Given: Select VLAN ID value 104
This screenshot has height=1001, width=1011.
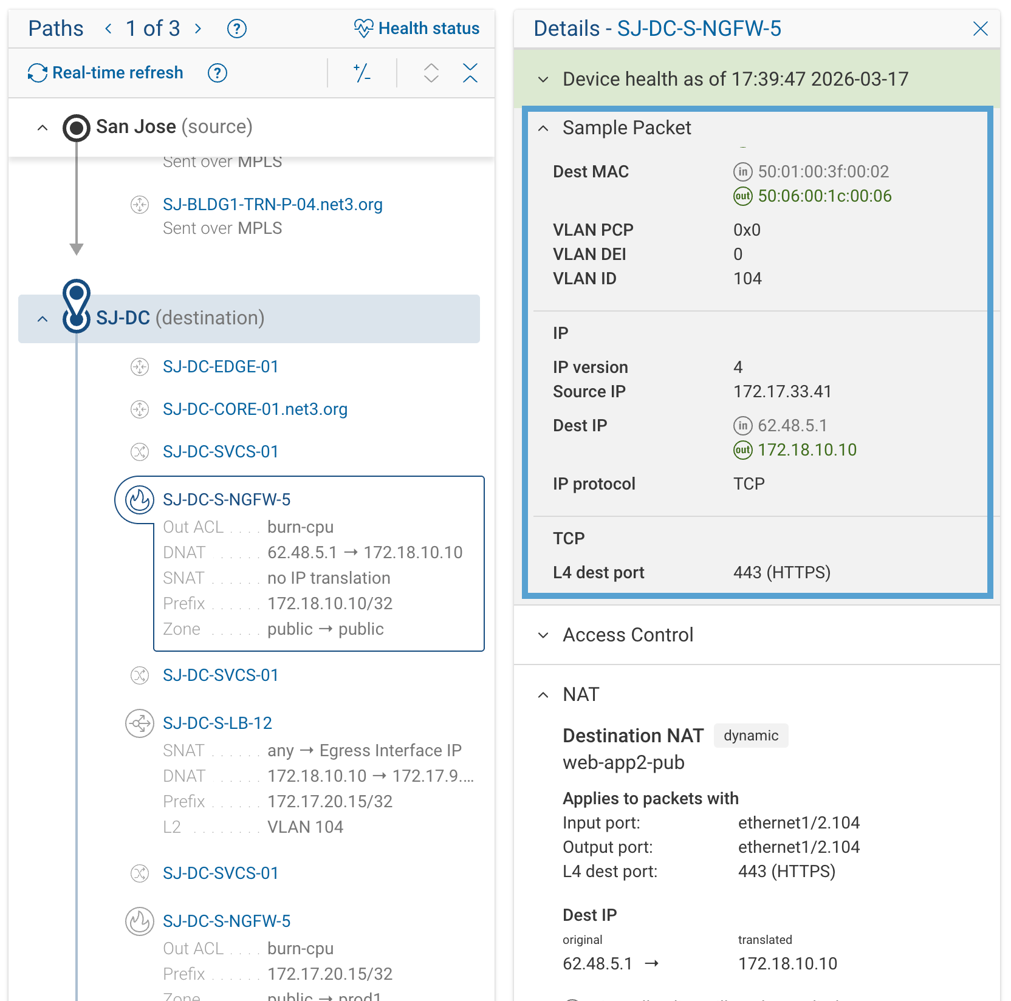Looking at the screenshot, I should point(747,279).
